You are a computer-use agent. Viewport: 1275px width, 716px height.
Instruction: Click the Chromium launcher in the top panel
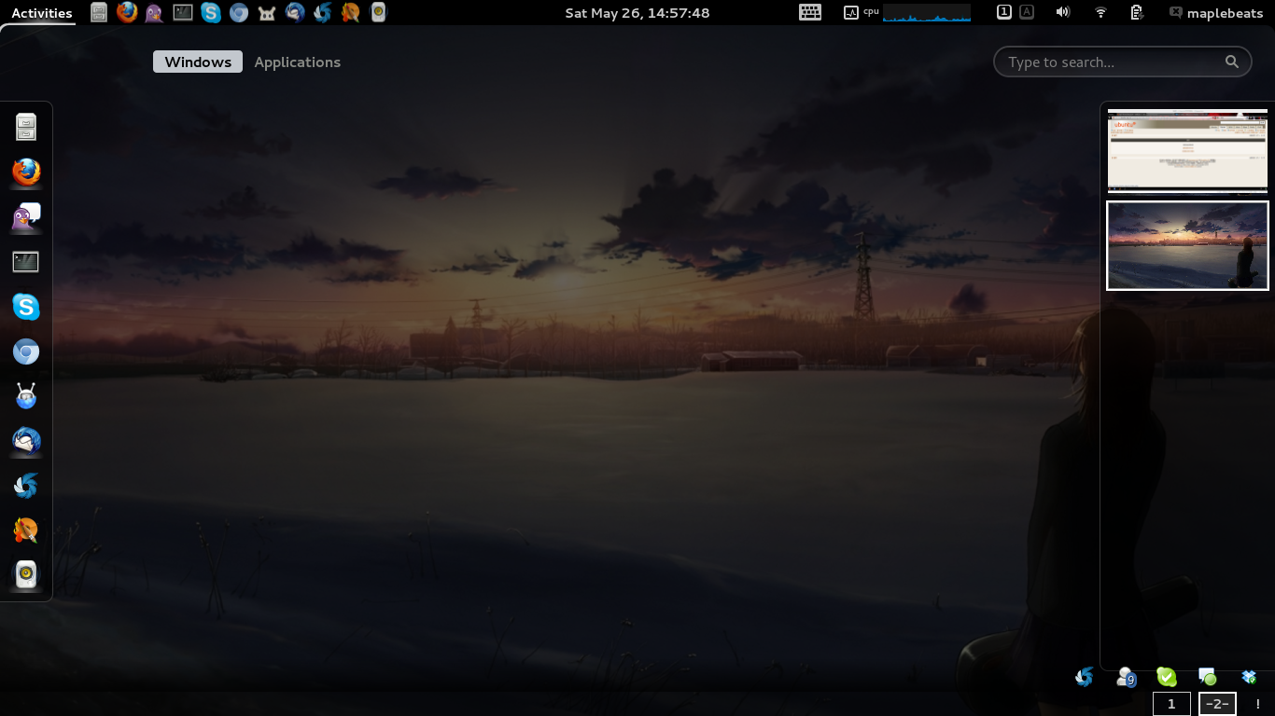point(239,12)
